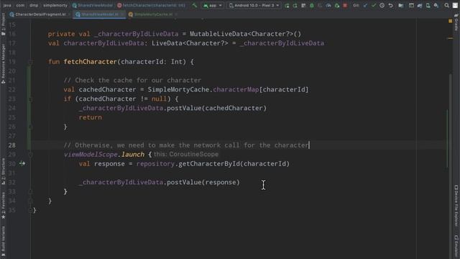Screen dimensions: 460x259
Task: Collapse the viewModelScope.launch fold marker at line 29
Action: 30,155
